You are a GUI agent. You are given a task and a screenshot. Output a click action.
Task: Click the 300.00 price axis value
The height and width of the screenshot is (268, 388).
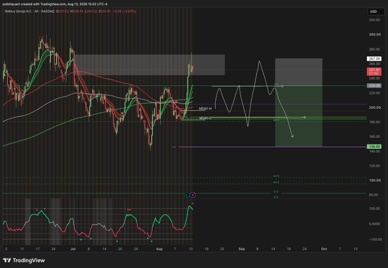374,34
